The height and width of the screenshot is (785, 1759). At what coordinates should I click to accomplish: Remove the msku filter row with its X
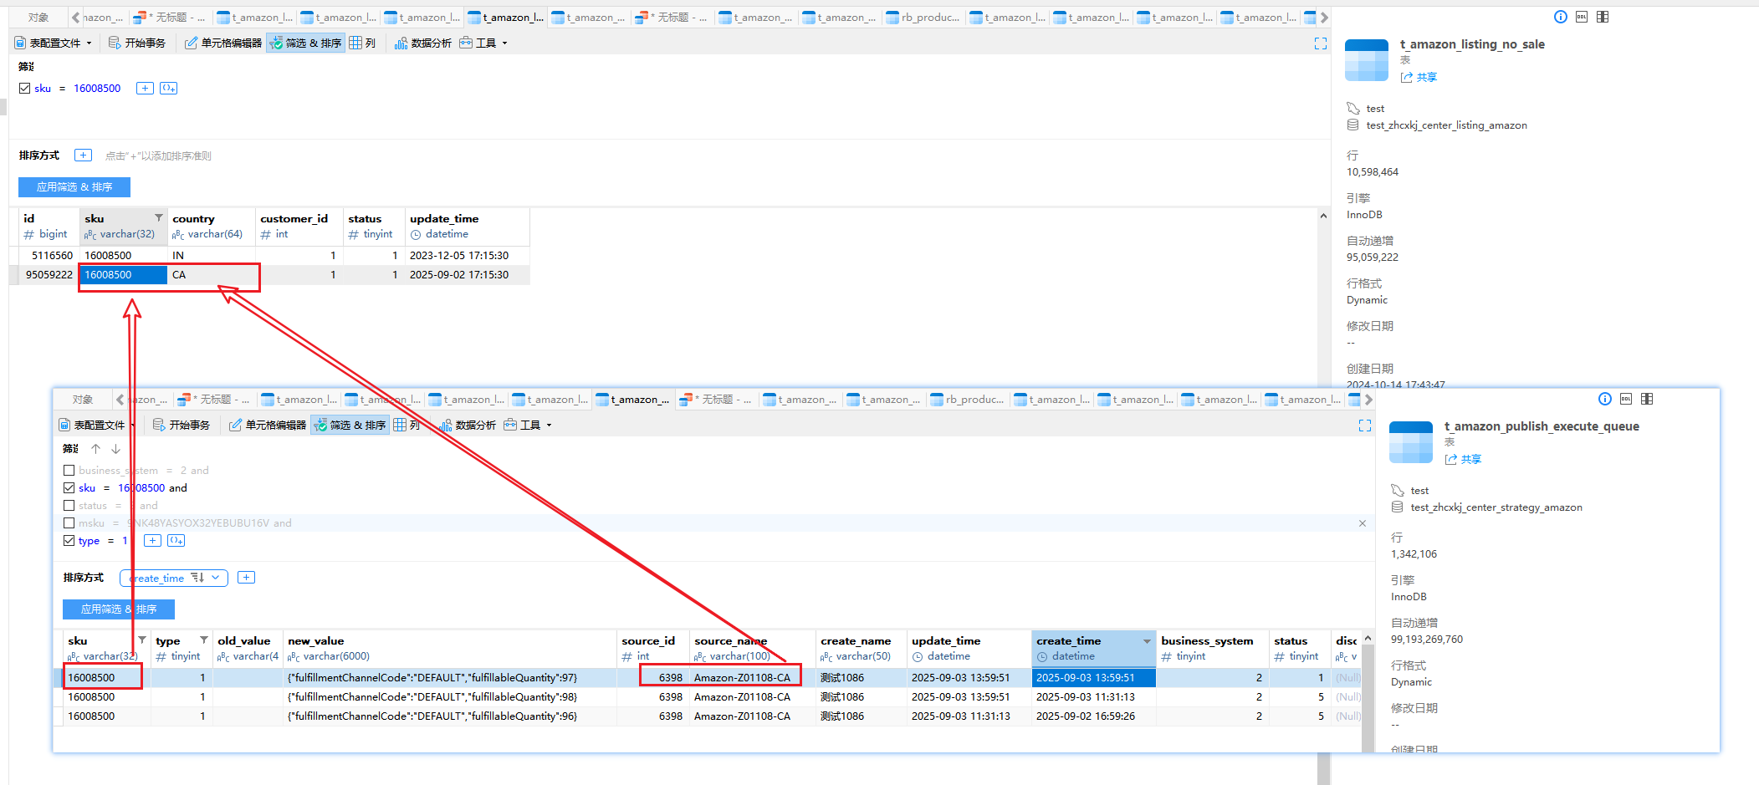coord(1363,523)
